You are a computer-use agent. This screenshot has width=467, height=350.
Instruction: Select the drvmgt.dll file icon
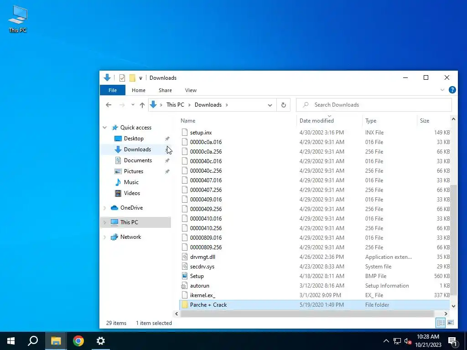pyautogui.click(x=185, y=257)
